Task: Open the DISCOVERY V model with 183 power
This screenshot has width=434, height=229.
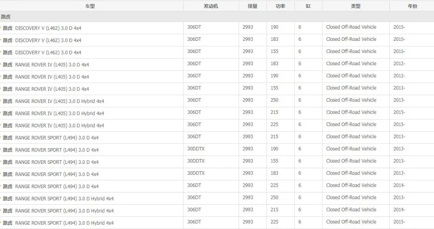Action: 48,40
